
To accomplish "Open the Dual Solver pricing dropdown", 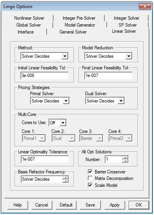I will pyautogui.click(x=121, y=101).
